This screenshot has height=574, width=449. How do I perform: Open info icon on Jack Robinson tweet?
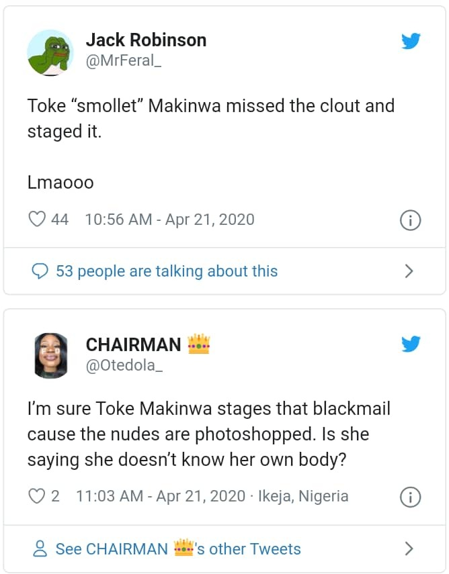[410, 220]
